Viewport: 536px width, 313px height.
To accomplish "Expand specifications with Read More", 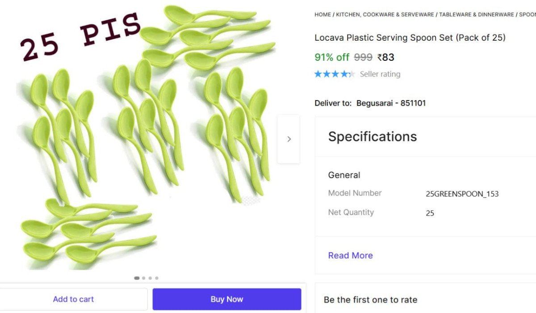I will (350, 255).
